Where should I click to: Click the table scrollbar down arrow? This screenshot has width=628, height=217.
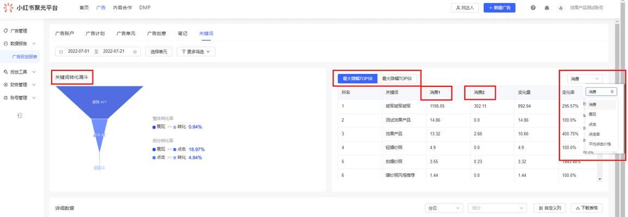600,179
